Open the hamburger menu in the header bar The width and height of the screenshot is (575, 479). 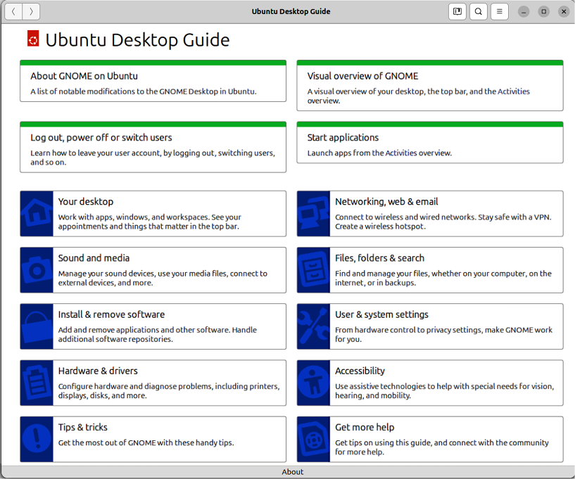[500, 11]
